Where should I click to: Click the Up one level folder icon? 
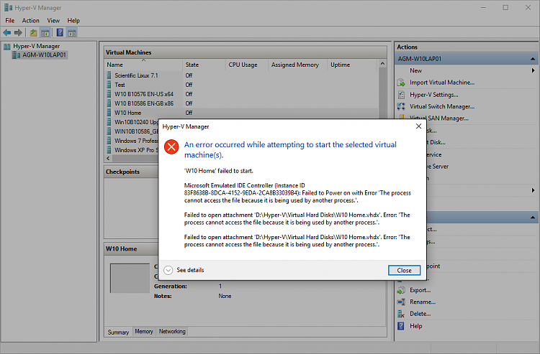33,32
